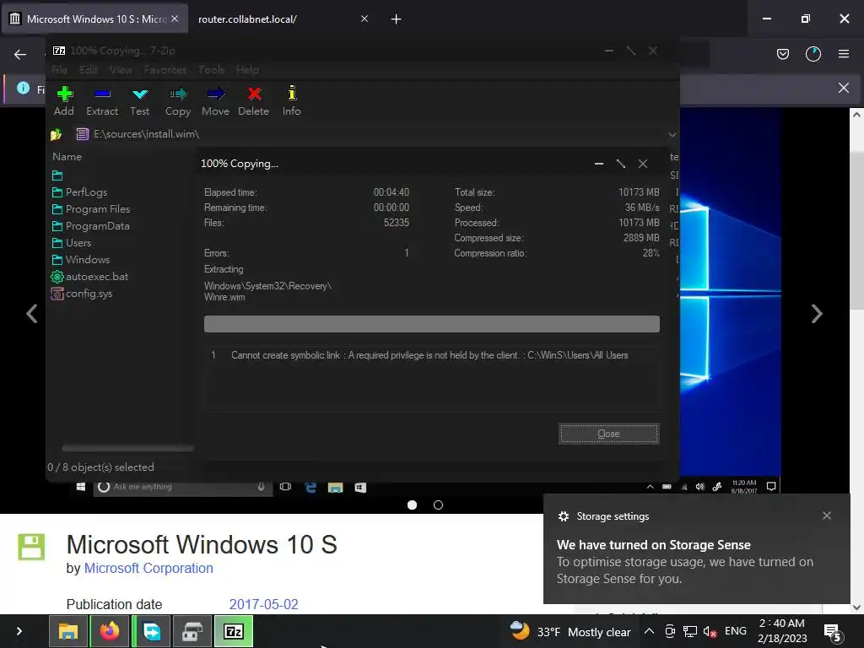The image size is (864, 648).
Task: Open the Favorites menu in 7-Zip
Action: (x=165, y=70)
